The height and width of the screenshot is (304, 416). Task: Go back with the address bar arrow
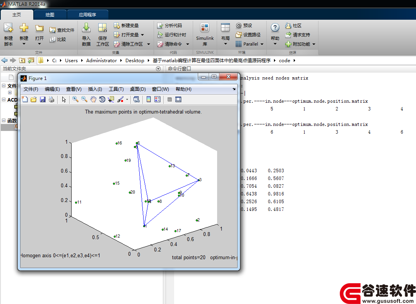(x=5, y=60)
